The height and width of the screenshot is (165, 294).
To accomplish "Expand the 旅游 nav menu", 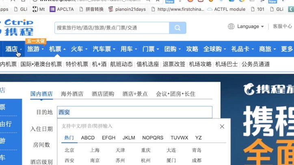I will point(35,49).
